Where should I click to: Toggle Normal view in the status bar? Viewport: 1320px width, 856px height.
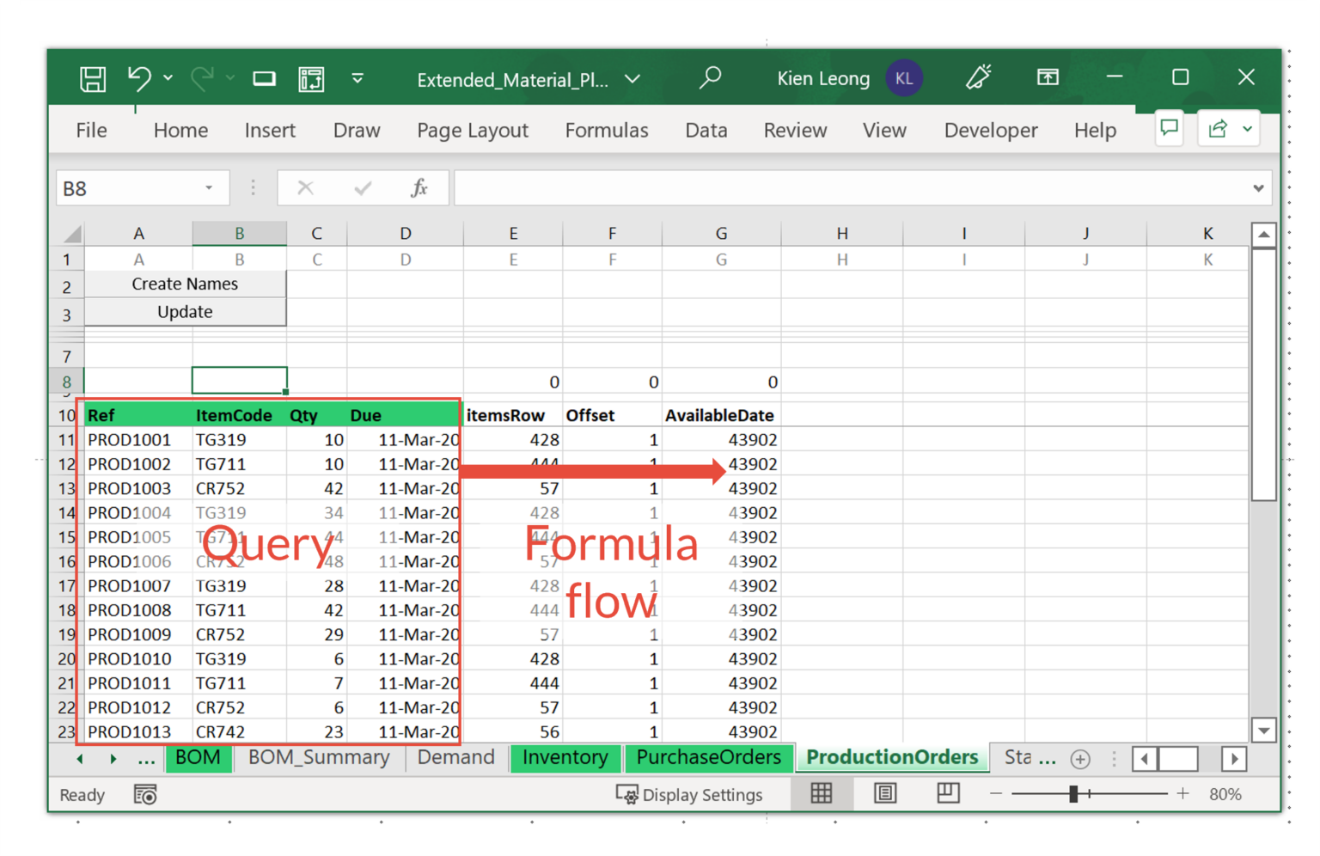[x=822, y=793]
